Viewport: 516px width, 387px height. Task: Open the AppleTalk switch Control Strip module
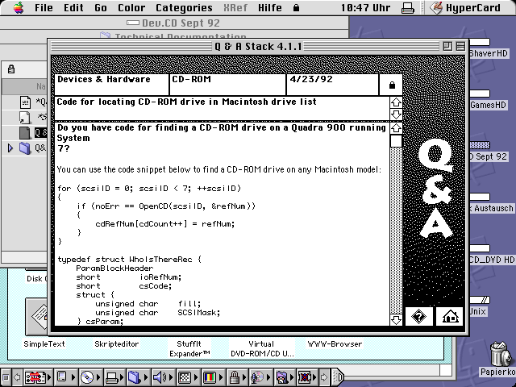[x=38, y=377]
